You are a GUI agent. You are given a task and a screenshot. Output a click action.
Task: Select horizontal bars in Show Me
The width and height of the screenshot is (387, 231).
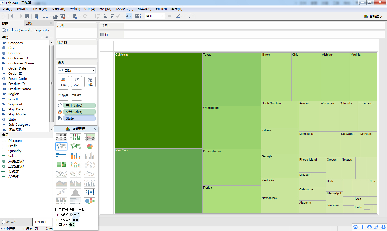point(61,156)
